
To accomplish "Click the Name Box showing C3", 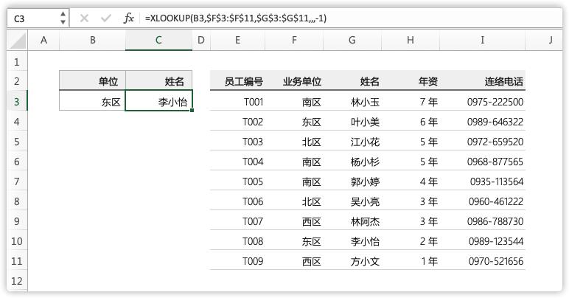I will coord(32,18).
